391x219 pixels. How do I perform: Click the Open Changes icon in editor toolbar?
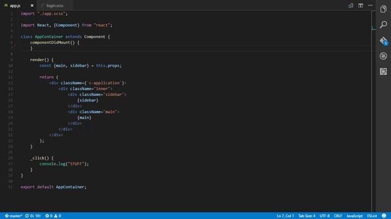[x=351, y=5]
